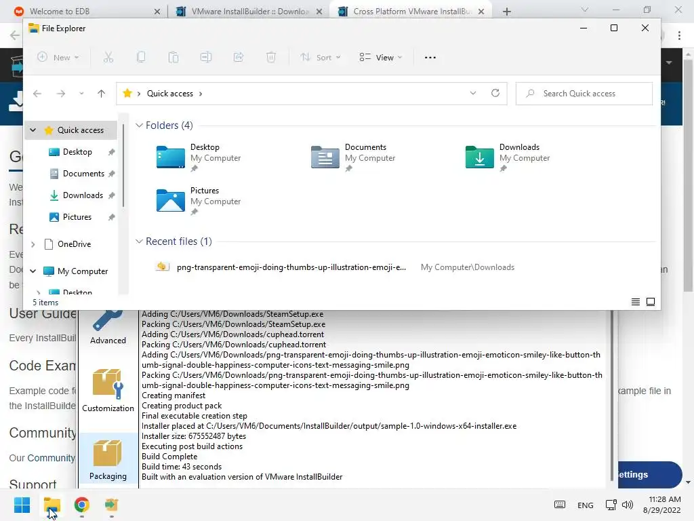Select the Customization section in InstallBuilder
694x521 pixels.
click(108, 391)
